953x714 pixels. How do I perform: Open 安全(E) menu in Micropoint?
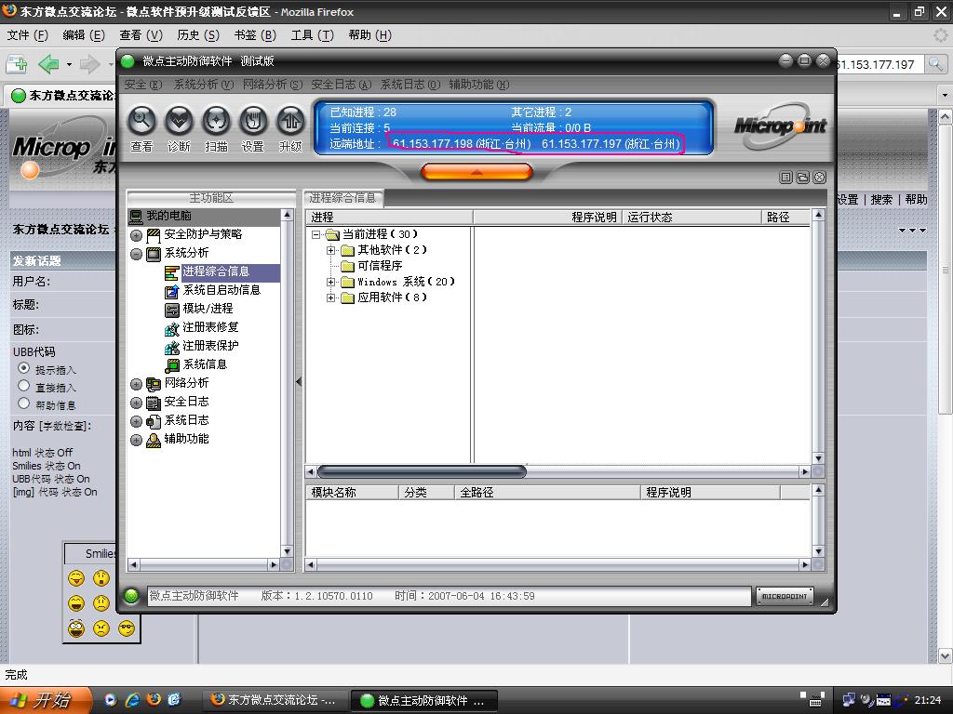[142, 85]
